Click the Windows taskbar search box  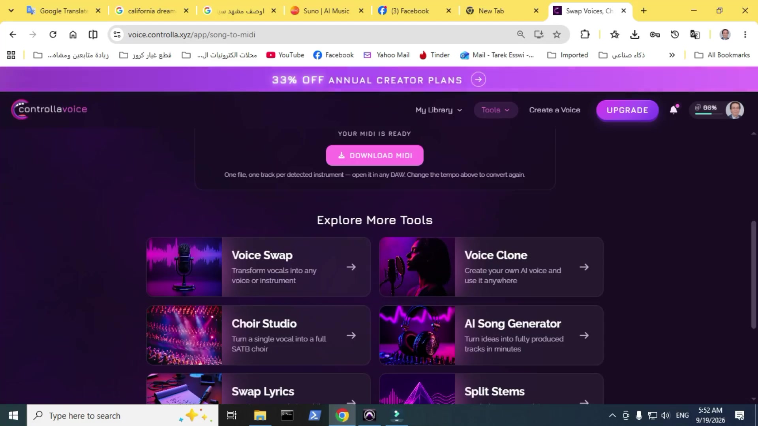click(x=122, y=415)
